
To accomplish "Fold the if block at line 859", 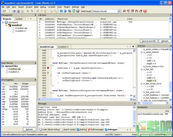I will pos(51,76).
